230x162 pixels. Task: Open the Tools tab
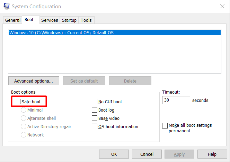point(86,20)
